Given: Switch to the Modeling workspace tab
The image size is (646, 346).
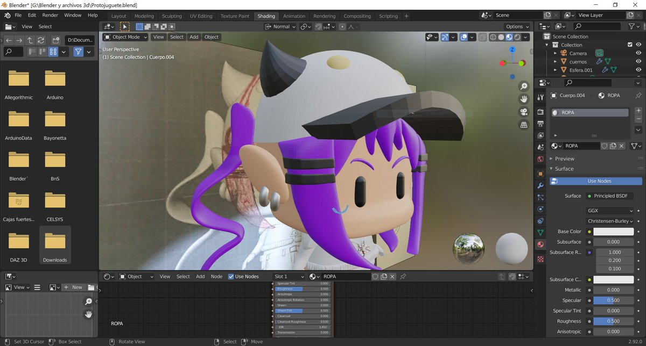Looking at the screenshot, I should (144, 16).
